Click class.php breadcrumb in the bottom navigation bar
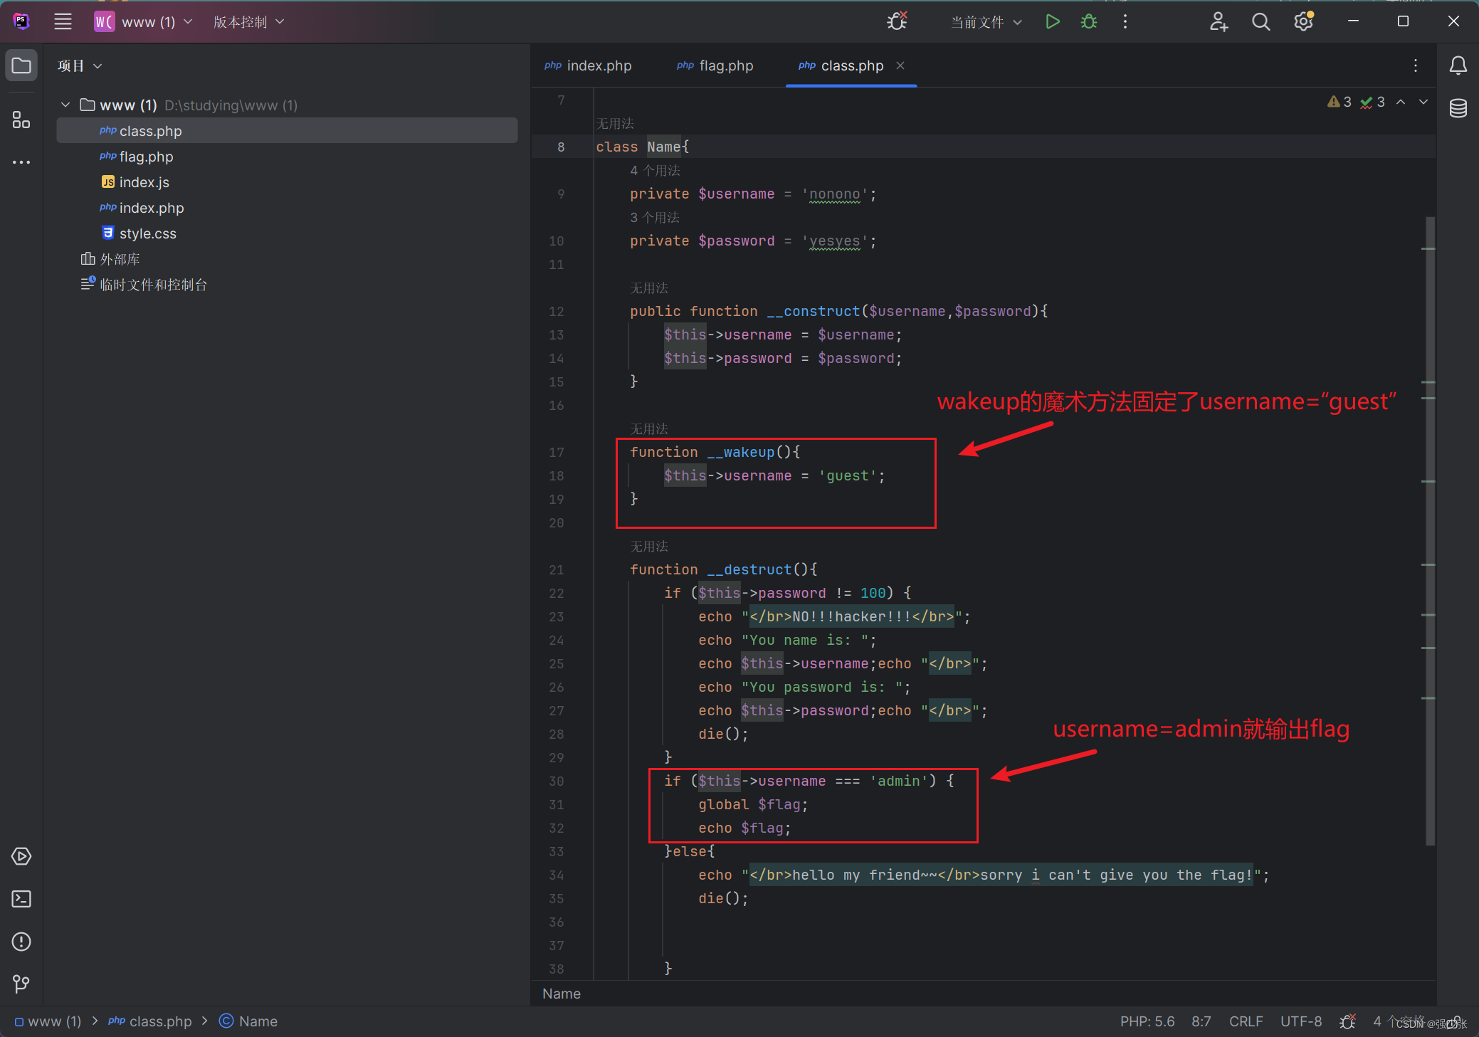This screenshot has height=1037, width=1479. (150, 1021)
